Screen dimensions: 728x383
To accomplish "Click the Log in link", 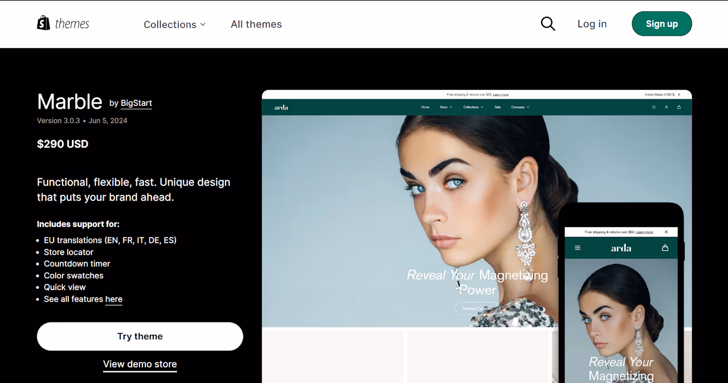I will pos(592,24).
